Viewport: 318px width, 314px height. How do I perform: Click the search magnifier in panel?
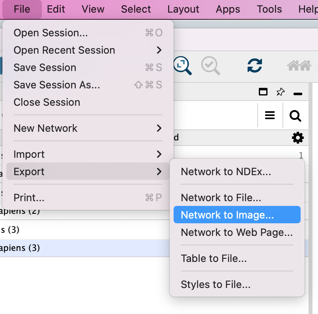point(295,116)
